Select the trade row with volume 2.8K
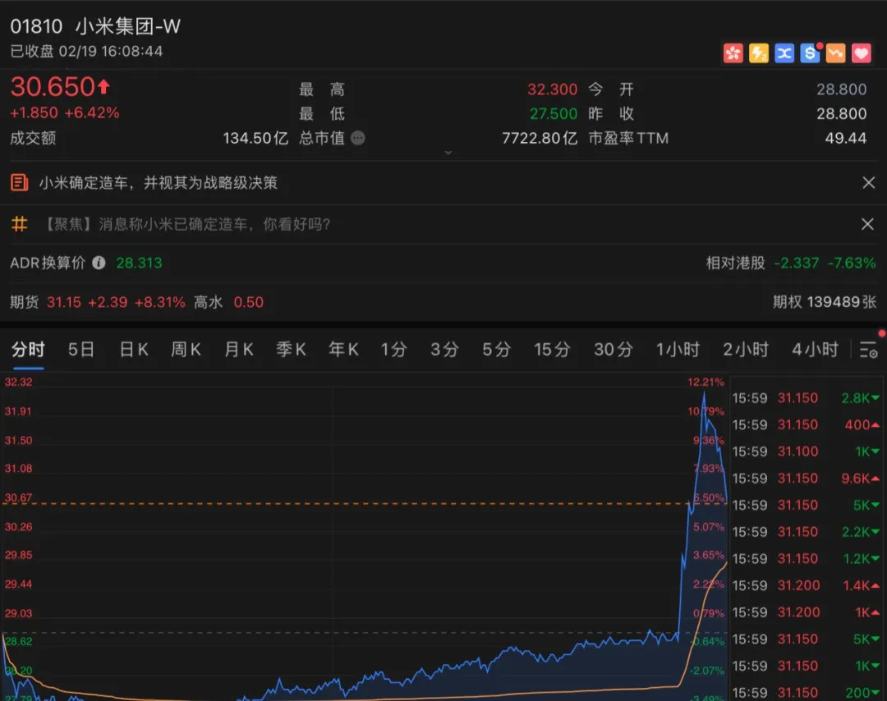This screenshot has width=887, height=701. pyautogui.click(x=807, y=398)
